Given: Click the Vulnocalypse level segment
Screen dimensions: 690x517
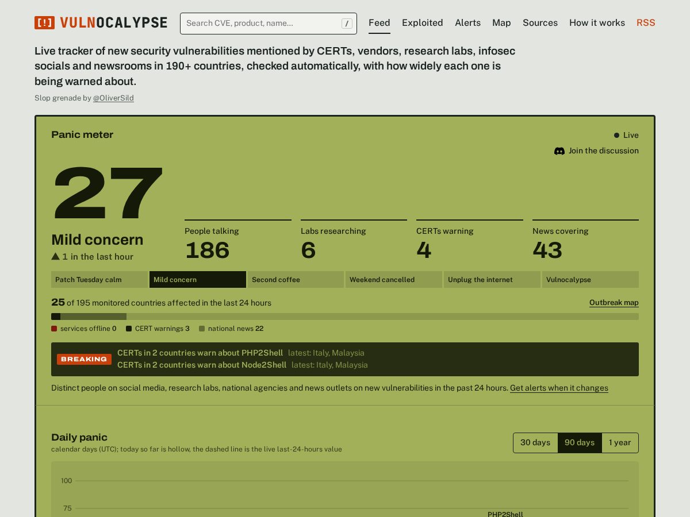Looking at the screenshot, I should point(591,280).
